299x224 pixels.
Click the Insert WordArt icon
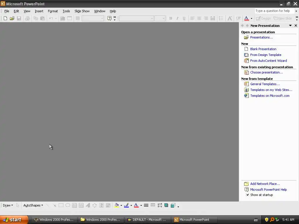click(88, 205)
